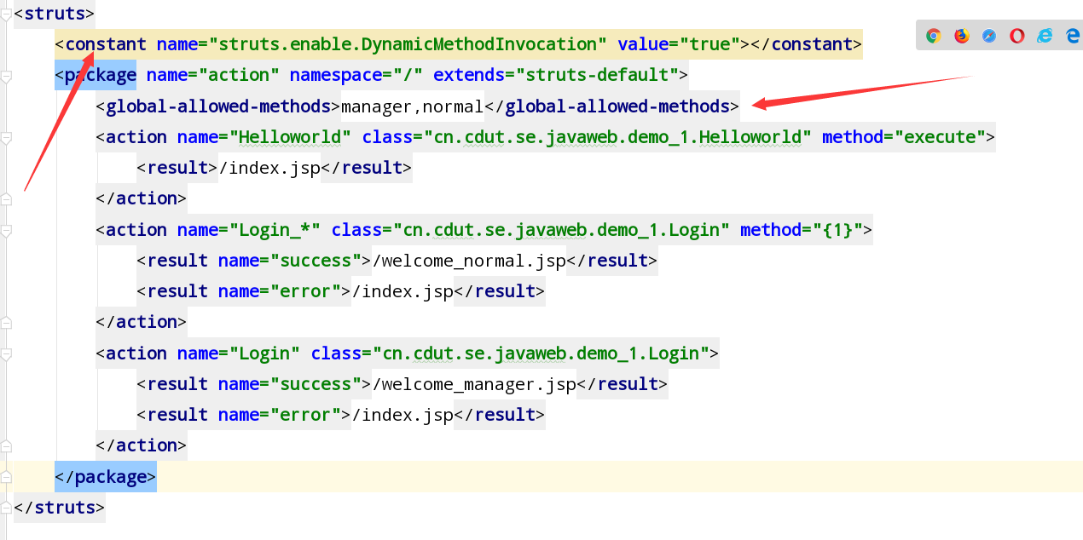Click the highlighted closing </package> tag

click(106, 477)
